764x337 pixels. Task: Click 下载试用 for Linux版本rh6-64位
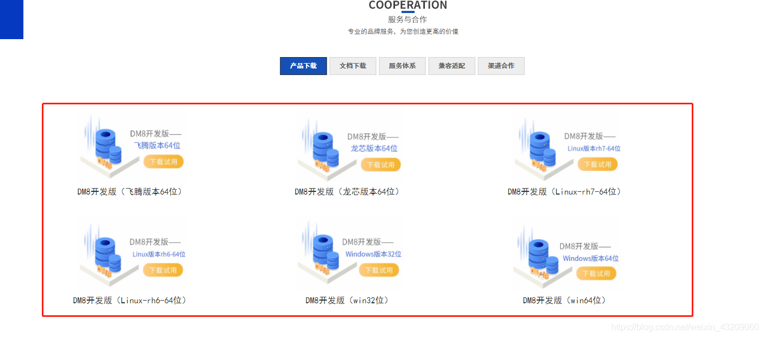click(163, 270)
